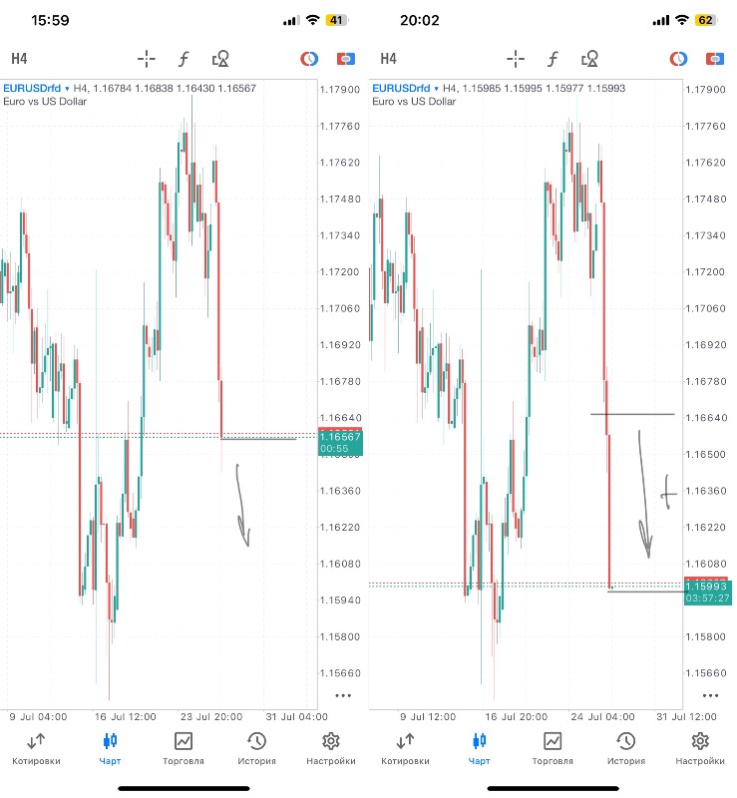Open objects/shapes tool in the 15:59 screenshot

pyautogui.click(x=220, y=59)
